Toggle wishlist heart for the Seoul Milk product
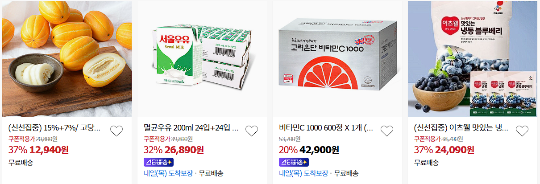Image resolution: width=540 pixels, height=184 pixels. [x=252, y=131]
